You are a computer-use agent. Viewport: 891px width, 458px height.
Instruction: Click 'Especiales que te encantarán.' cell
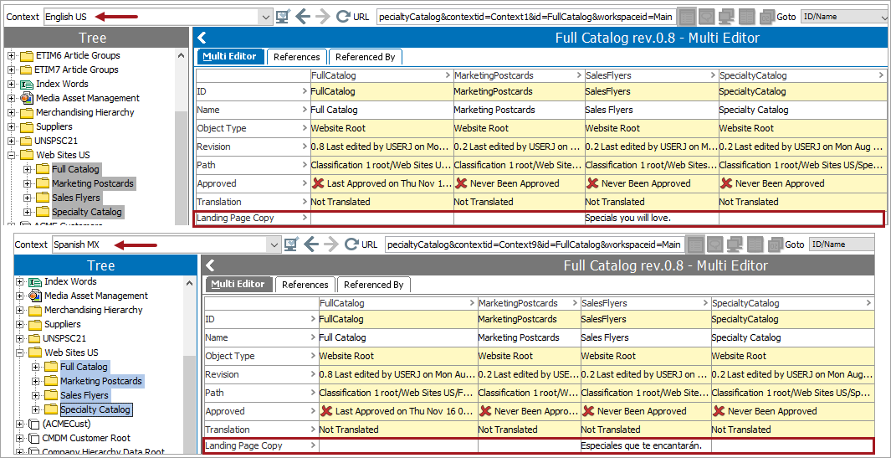(x=646, y=445)
